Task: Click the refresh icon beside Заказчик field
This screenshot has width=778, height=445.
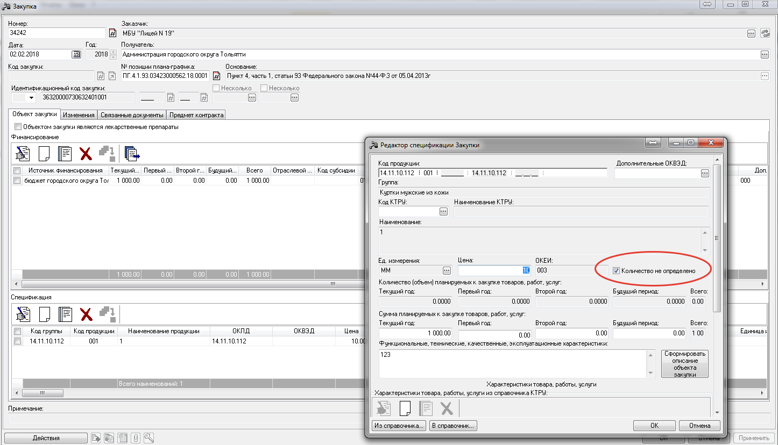Action: 765,33
